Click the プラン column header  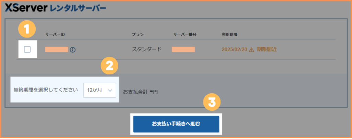pyautogui.click(x=137, y=35)
